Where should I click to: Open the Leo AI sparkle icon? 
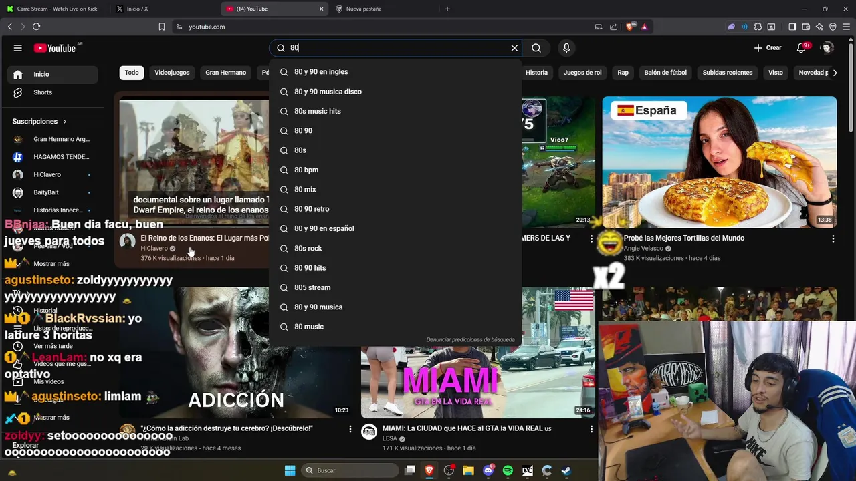point(819,27)
